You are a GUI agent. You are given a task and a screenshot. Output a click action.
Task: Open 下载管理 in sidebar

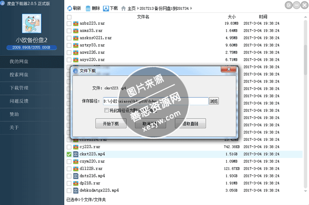pyautogui.click(x=32, y=88)
